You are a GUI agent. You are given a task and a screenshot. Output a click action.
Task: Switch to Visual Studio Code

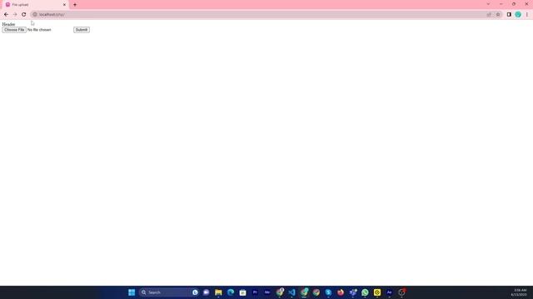[x=291, y=292]
